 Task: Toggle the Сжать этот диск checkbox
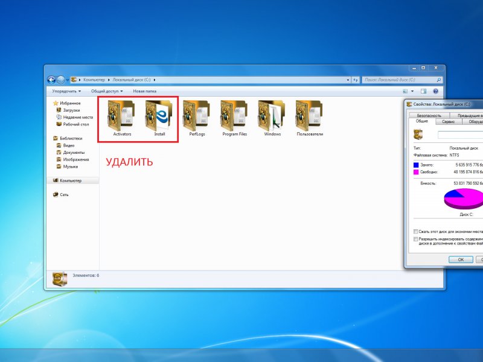click(x=416, y=232)
